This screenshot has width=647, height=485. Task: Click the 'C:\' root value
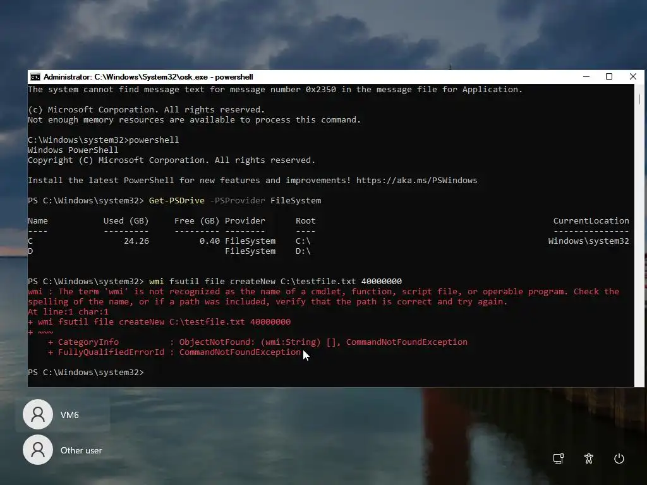click(x=303, y=241)
